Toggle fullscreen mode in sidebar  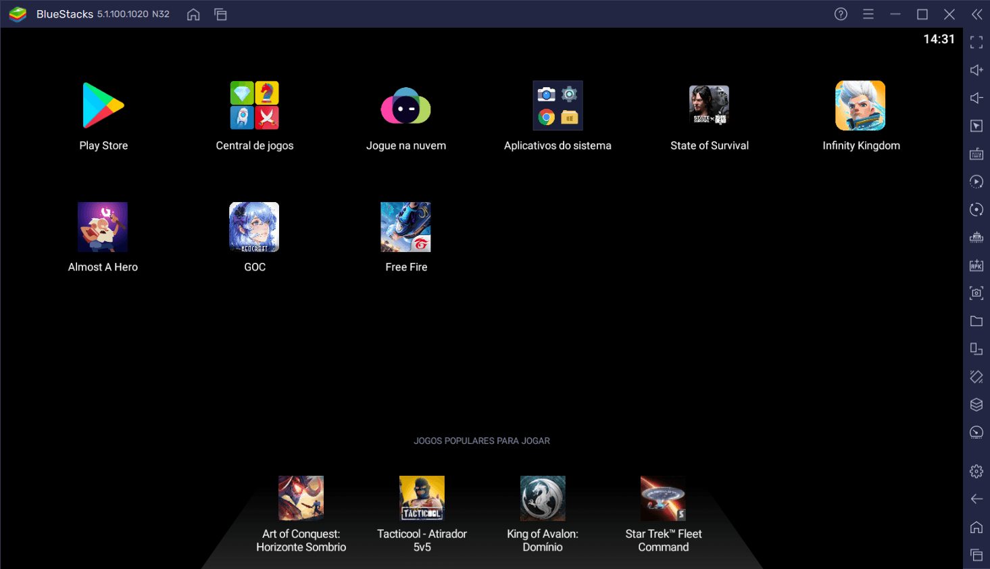click(976, 42)
